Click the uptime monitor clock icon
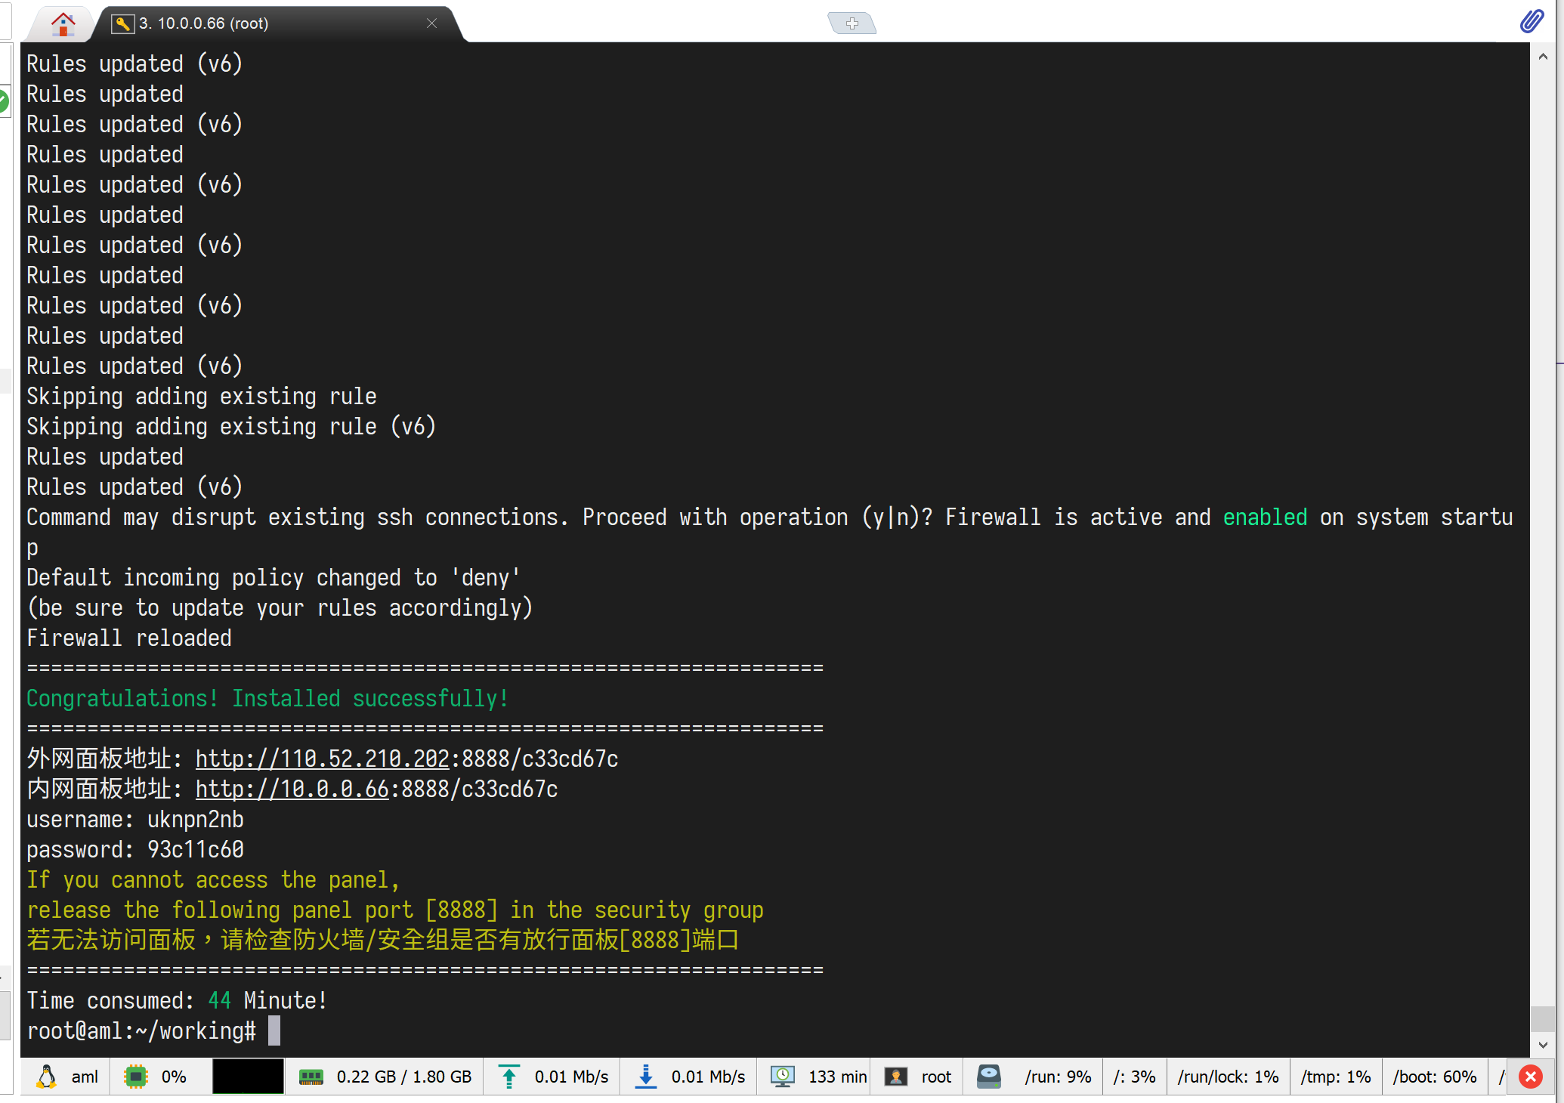The image size is (1564, 1103). (x=783, y=1077)
